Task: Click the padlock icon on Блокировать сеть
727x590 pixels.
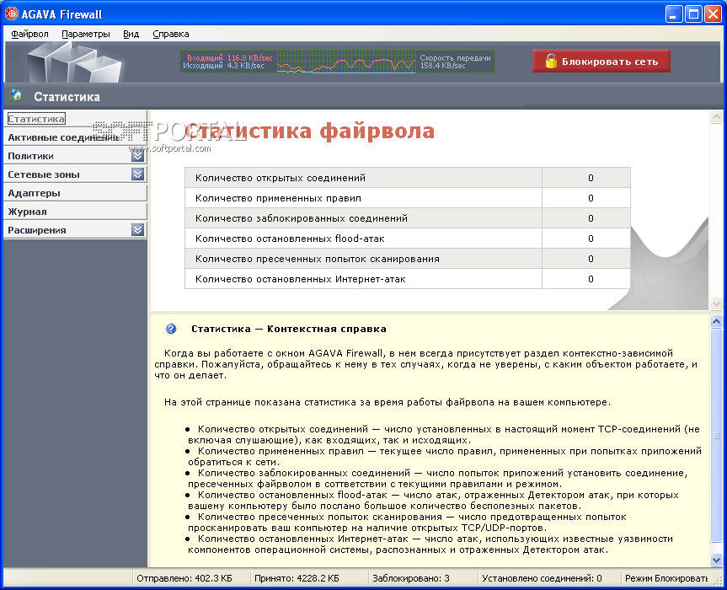Action: coord(551,62)
